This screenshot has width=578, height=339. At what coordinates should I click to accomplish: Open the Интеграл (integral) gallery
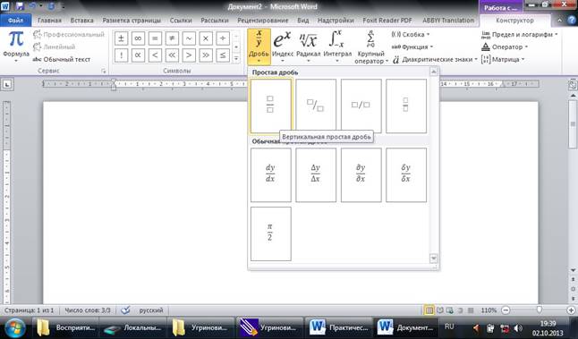(337, 47)
